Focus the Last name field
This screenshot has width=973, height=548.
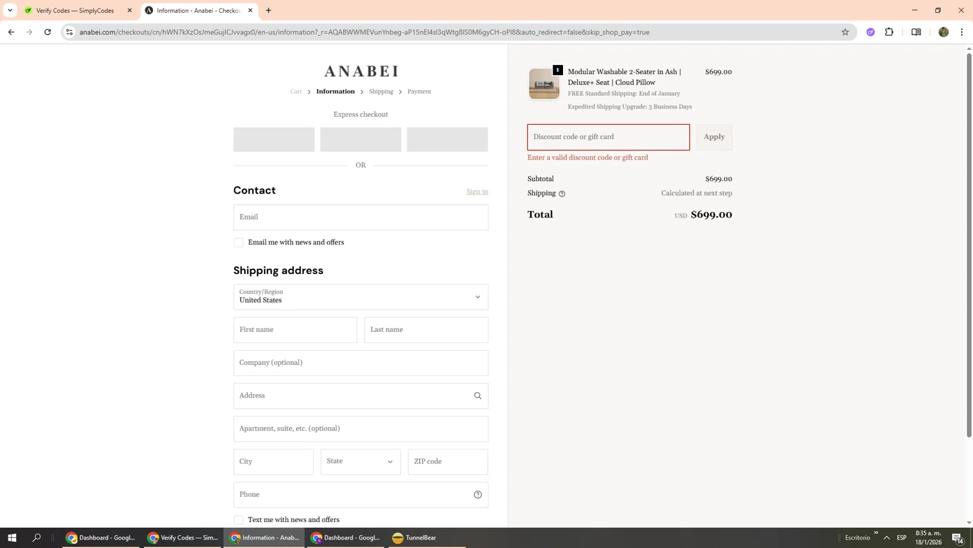(x=426, y=330)
